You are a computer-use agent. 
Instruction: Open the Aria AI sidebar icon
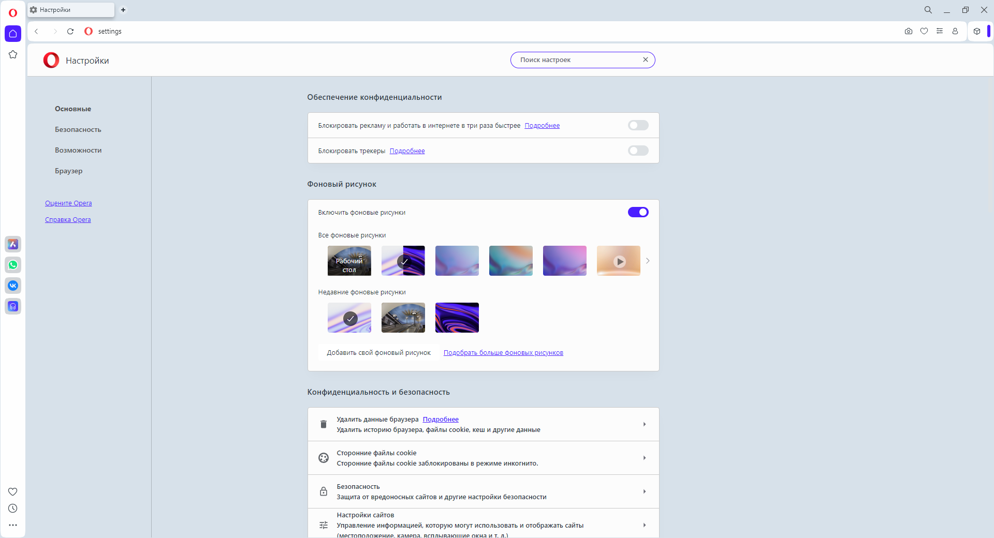[13, 244]
